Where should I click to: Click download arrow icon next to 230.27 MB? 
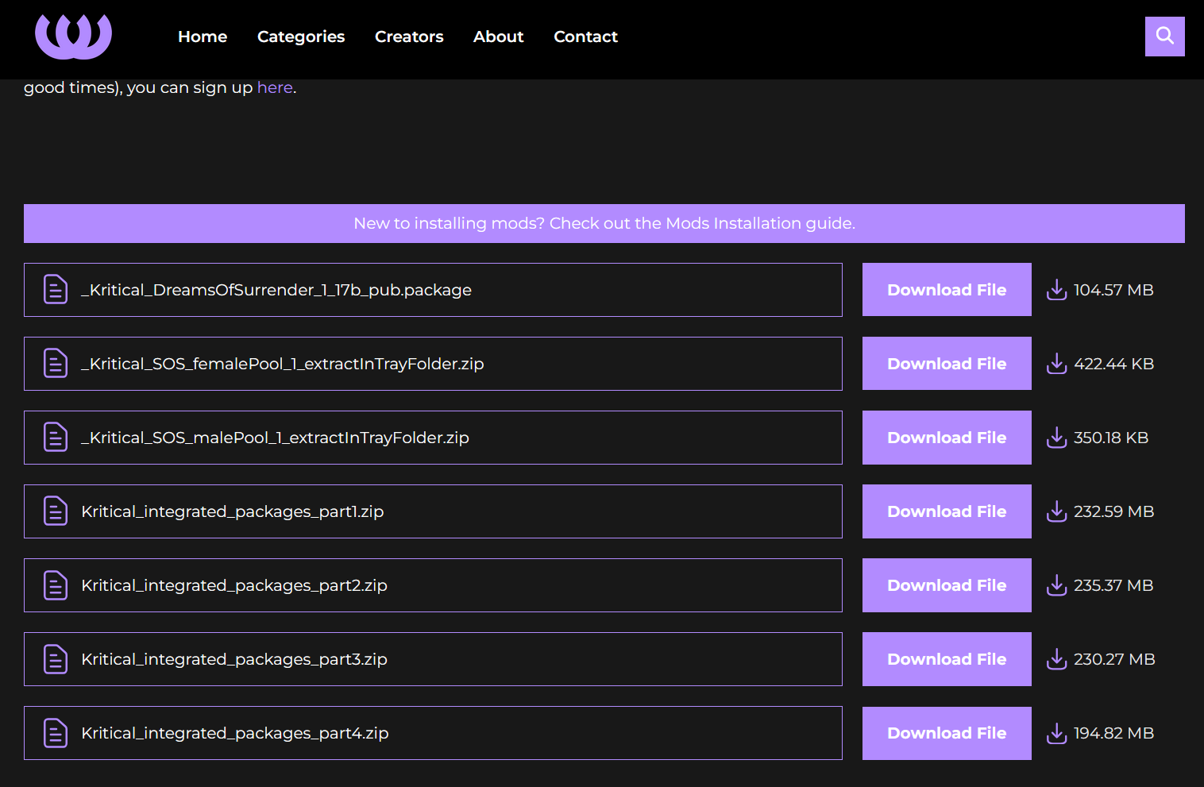[x=1056, y=659]
